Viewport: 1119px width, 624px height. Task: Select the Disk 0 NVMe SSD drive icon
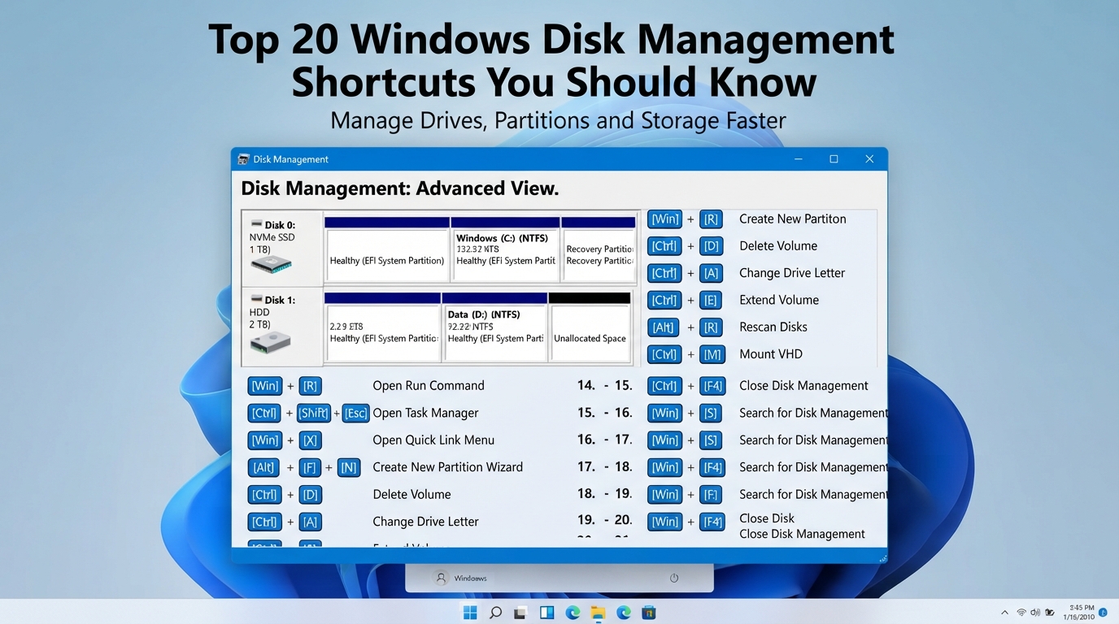point(271,264)
